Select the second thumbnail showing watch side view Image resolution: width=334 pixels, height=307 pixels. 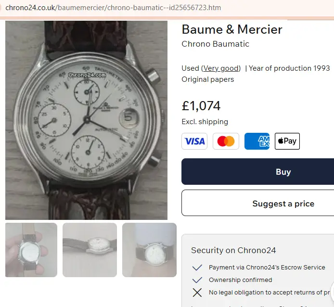[90, 250]
